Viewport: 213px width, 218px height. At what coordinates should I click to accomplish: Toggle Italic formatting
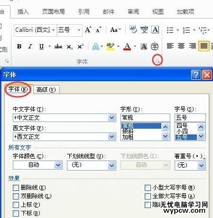(x=30, y=47)
